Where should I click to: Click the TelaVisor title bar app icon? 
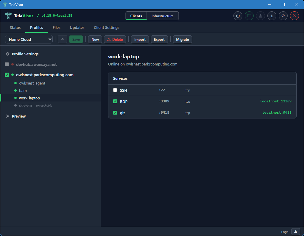click(5, 4)
